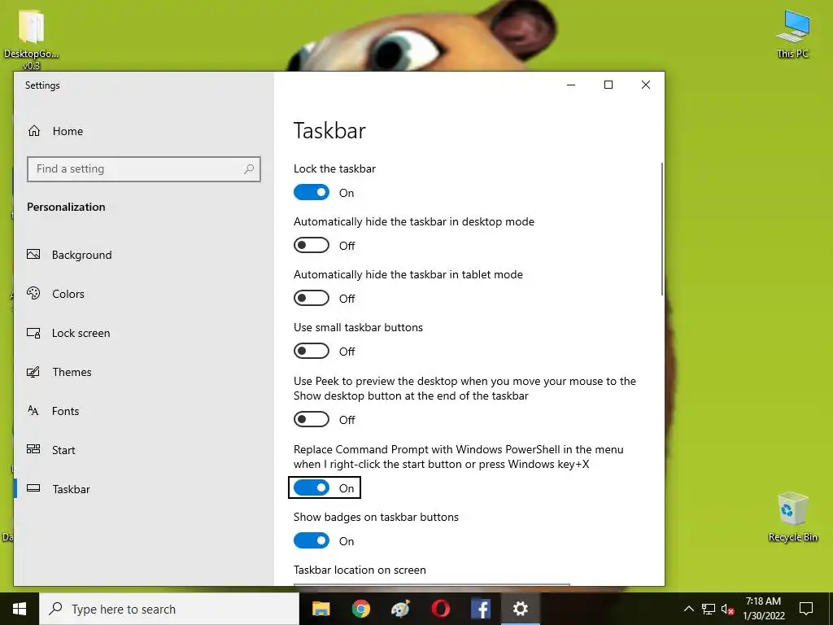The width and height of the screenshot is (833, 625).
Task: Click the network icon in system tray
Action: pos(709,609)
